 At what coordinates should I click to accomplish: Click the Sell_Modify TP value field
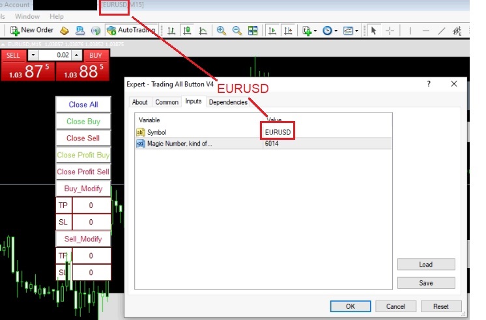91,256
